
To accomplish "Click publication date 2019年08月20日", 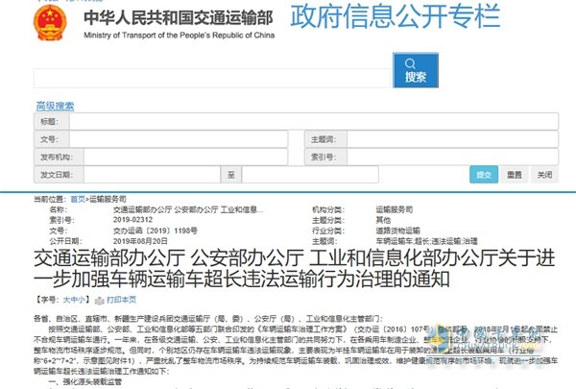I will click(x=140, y=241).
